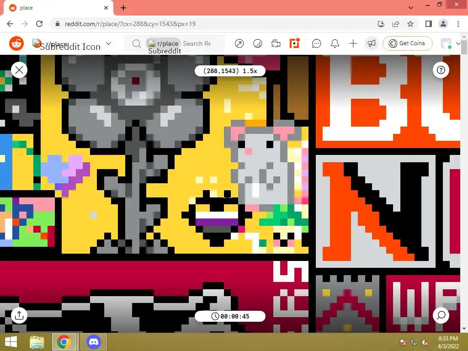Image resolution: width=468 pixels, height=351 pixels.
Task: Click the muted volume tray icon
Action: click(425, 342)
